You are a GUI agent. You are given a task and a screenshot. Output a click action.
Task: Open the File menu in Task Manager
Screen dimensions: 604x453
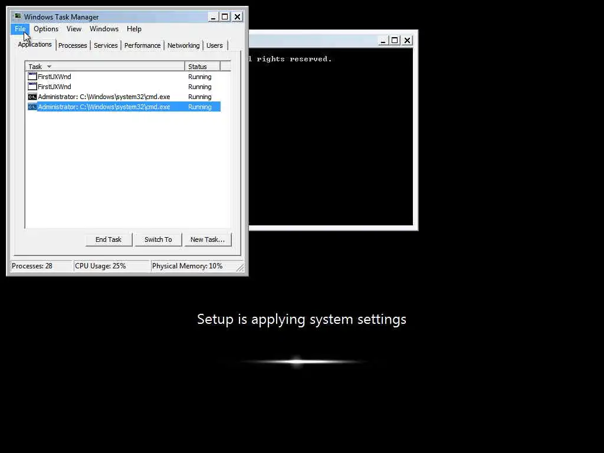20,29
